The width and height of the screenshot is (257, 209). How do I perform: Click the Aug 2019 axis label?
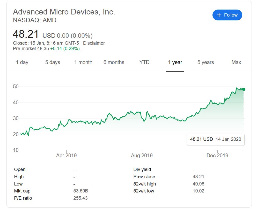[x=142, y=156]
